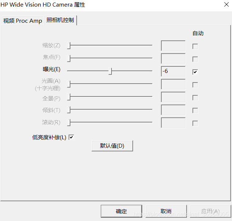
Task: Click the 自动 column header text
Action: (x=198, y=33)
